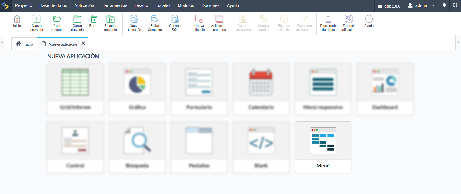Open the Consola SQL tool
Screen dimensions: 461x194
coord(175,19)
